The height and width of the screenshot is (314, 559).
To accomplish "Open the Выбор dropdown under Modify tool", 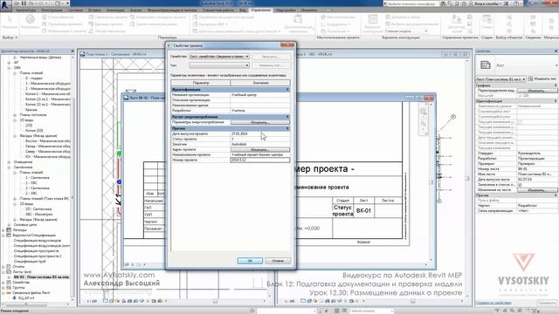I will click(10, 38).
